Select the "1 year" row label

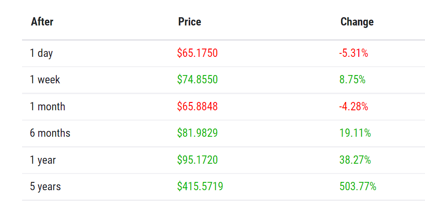coord(43,160)
